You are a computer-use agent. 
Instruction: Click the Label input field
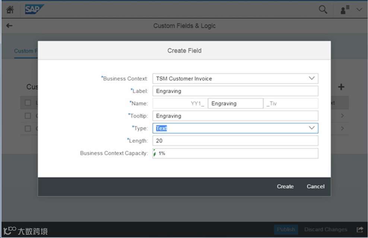(x=235, y=91)
